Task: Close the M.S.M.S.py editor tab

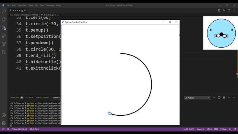Action: tap(25, 10)
